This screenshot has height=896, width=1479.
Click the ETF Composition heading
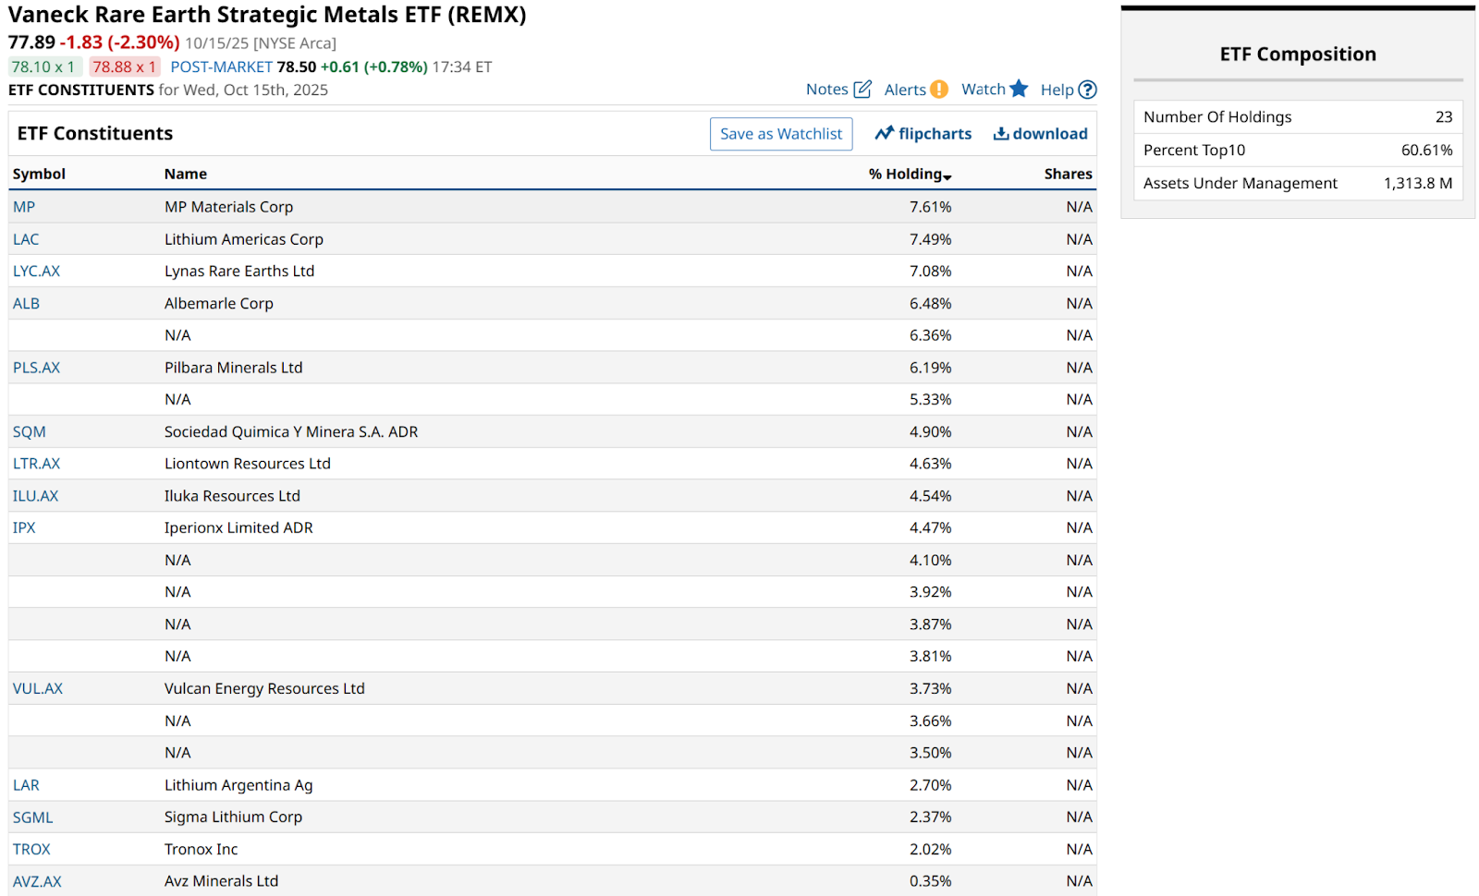[x=1298, y=54]
